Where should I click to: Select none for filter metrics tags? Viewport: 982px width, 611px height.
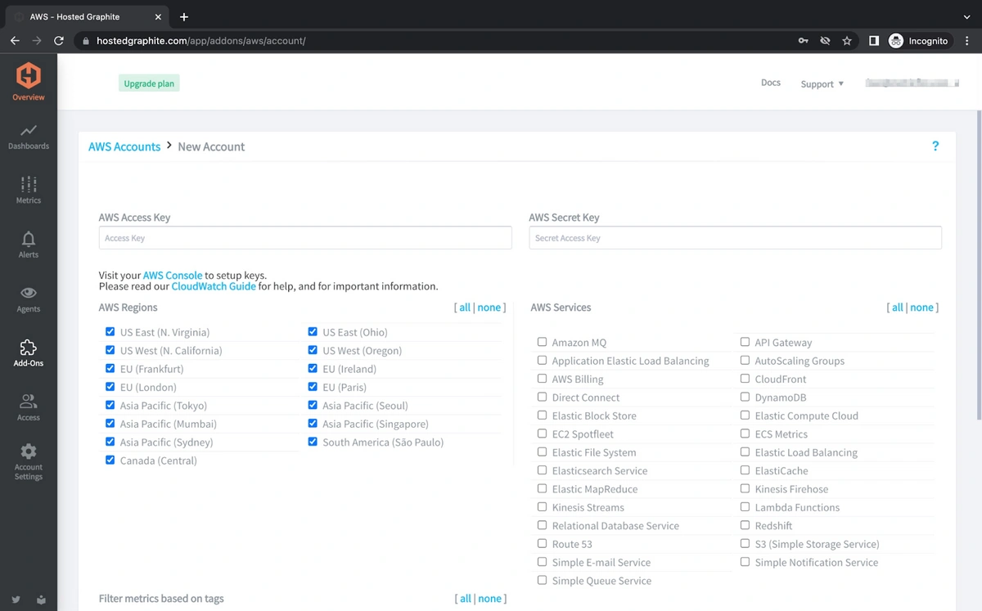489,599
